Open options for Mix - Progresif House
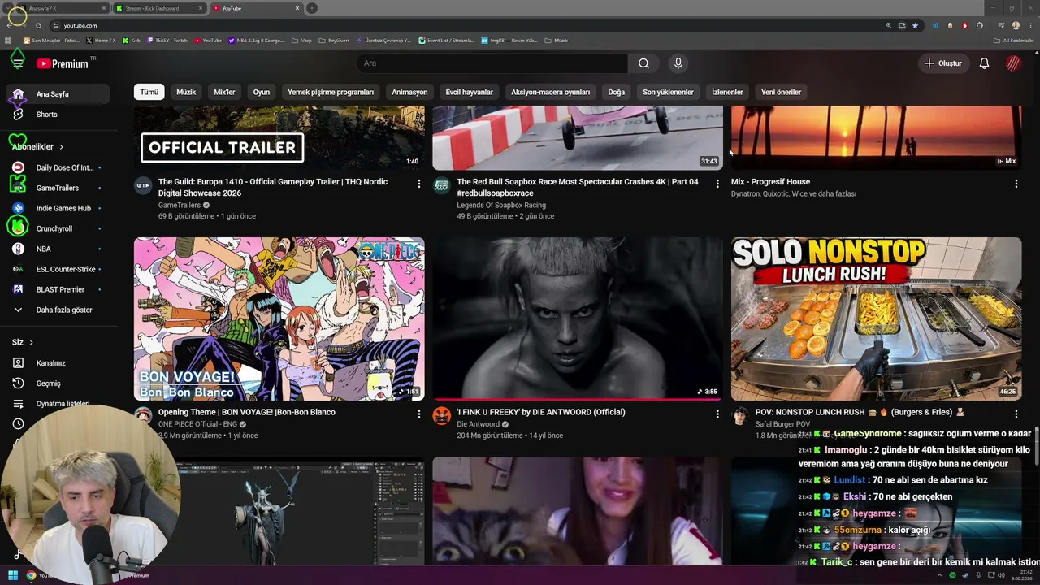Screen dimensions: 1040x585 coord(1016,184)
